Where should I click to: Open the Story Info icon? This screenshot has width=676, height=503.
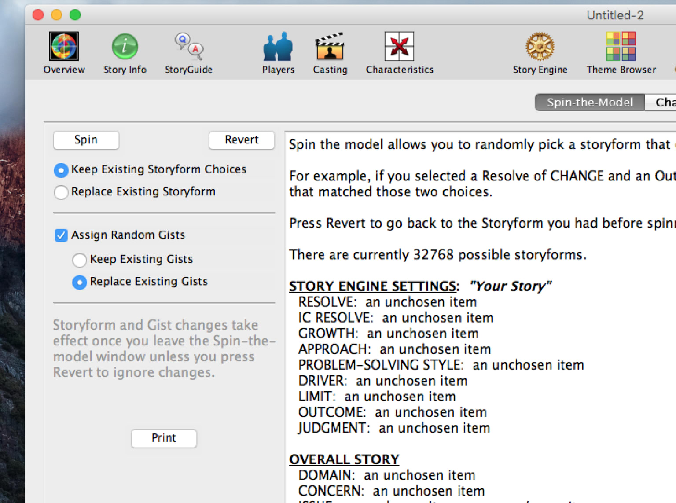[x=125, y=46]
